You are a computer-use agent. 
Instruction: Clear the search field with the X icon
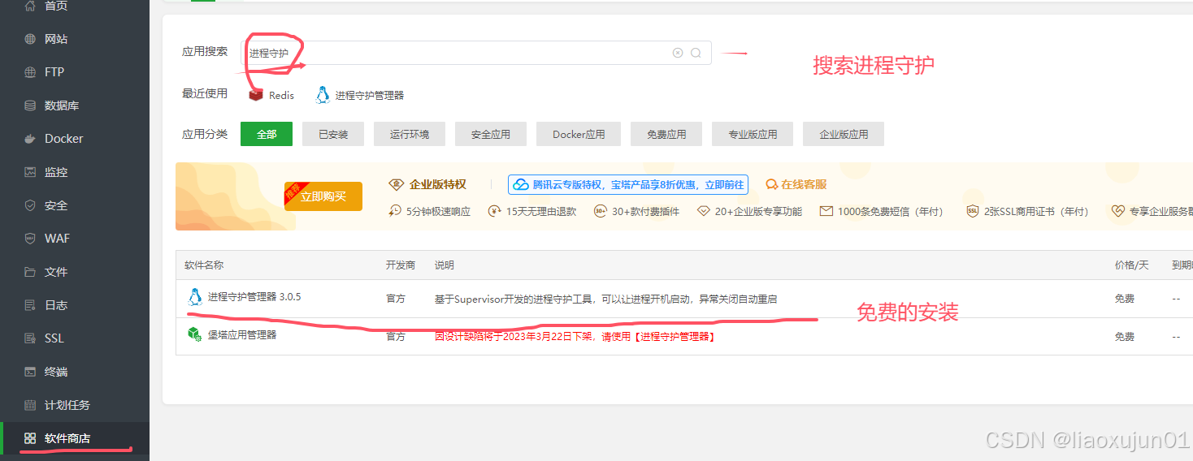(x=678, y=53)
